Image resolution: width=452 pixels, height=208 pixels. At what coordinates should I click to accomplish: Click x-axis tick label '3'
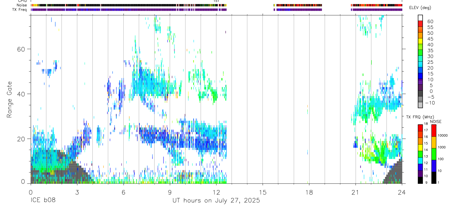click(77, 192)
